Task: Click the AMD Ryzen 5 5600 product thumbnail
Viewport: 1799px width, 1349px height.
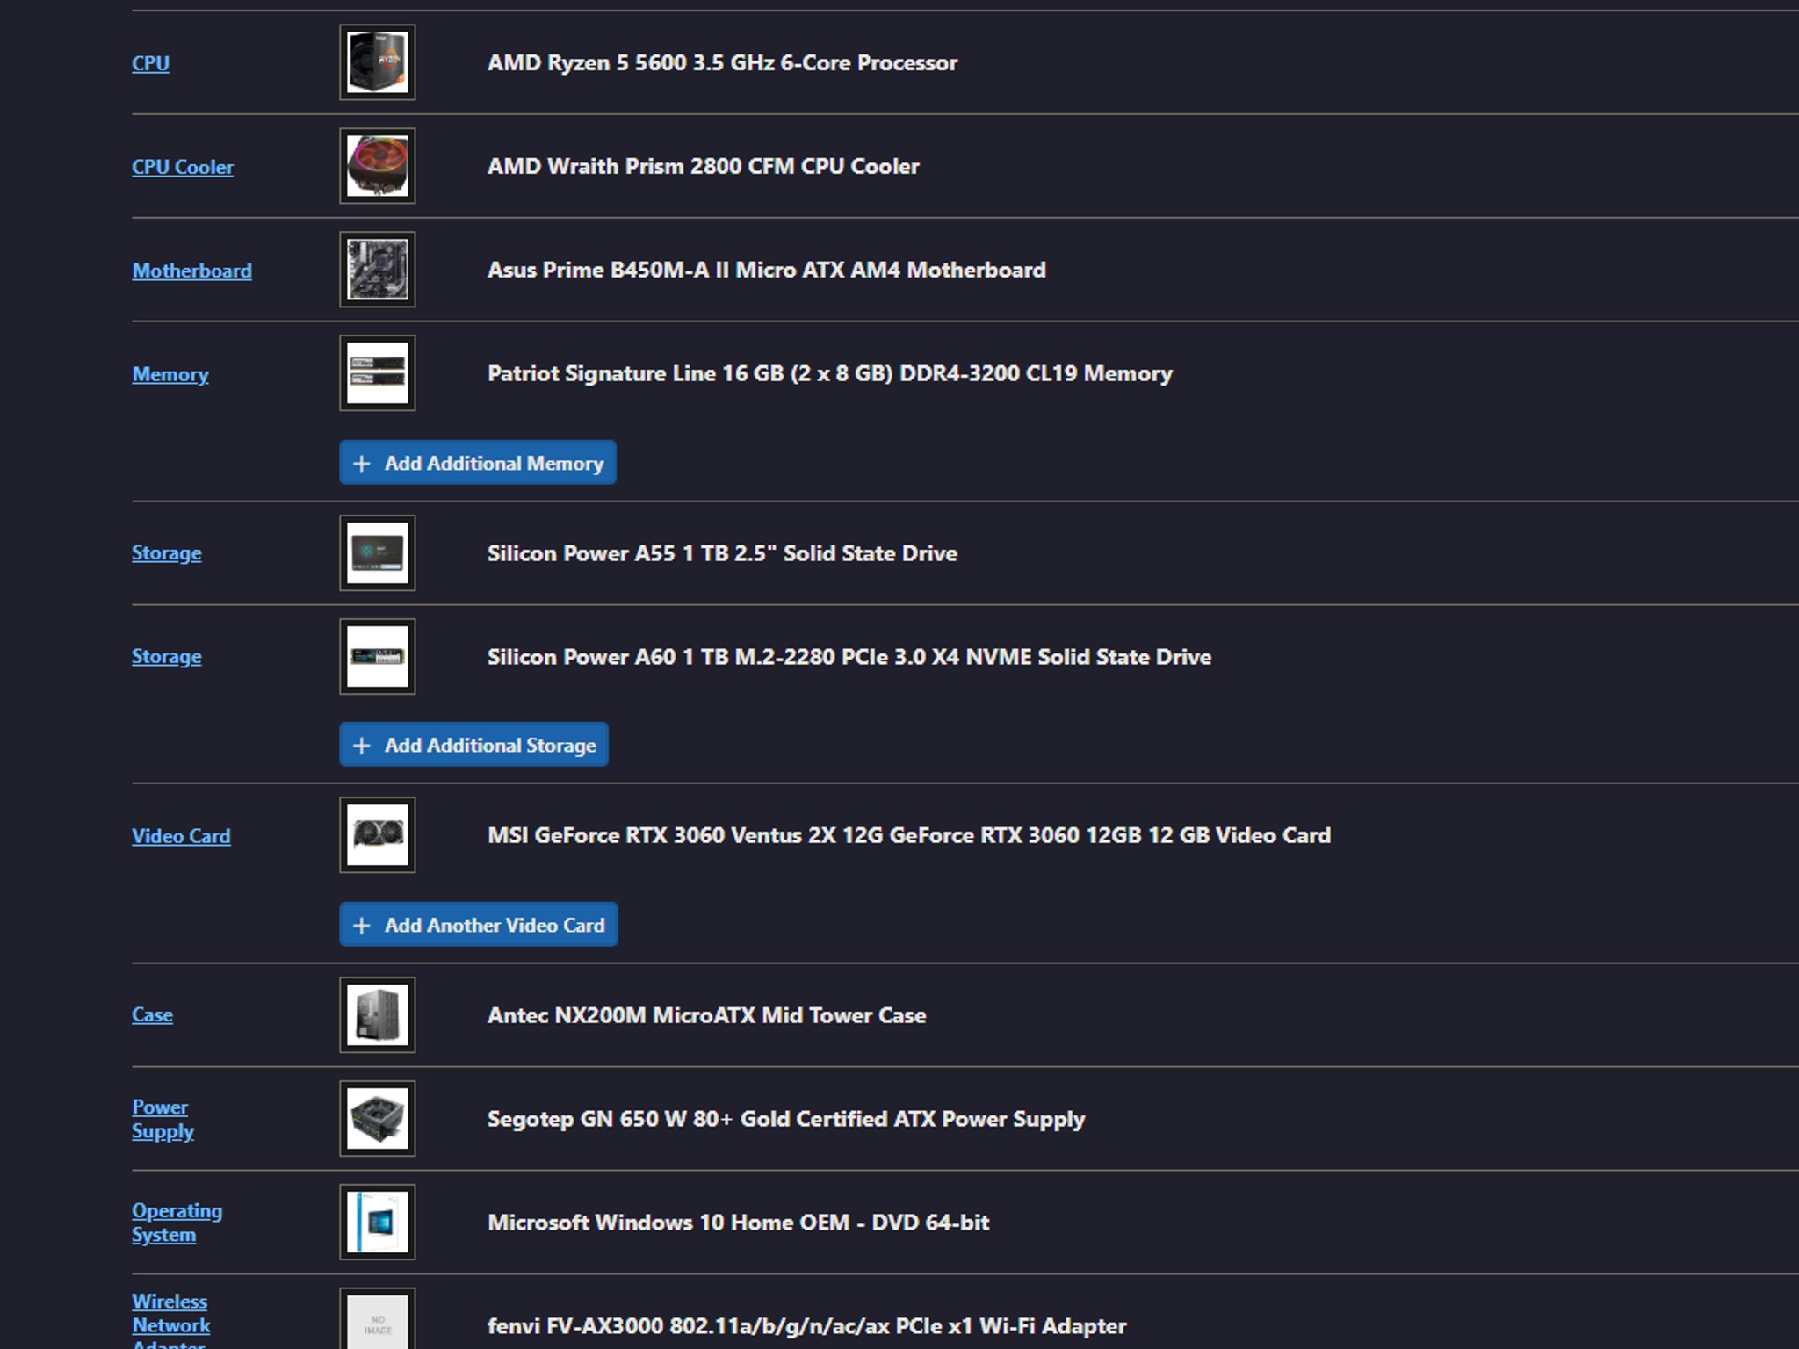Action: point(378,62)
